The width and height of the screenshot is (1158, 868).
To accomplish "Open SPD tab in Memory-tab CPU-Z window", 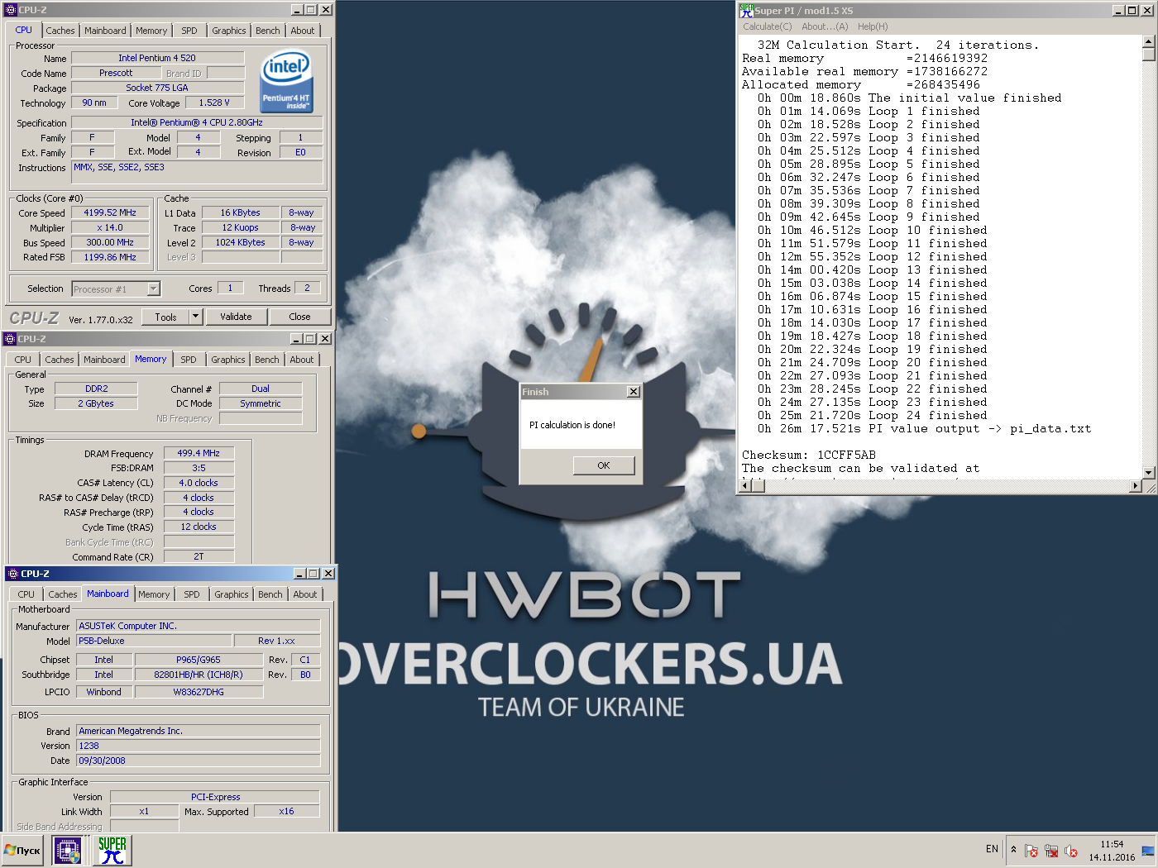I will coord(189,360).
